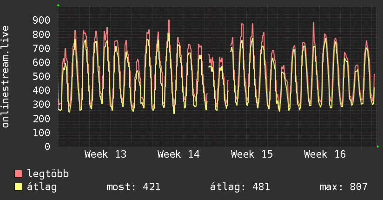
Task: Click the 100 y-axis tick label
Action: tap(41, 133)
